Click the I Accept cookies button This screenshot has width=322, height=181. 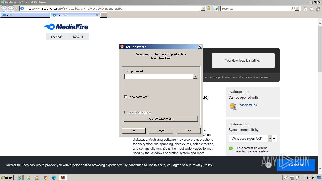(296, 165)
